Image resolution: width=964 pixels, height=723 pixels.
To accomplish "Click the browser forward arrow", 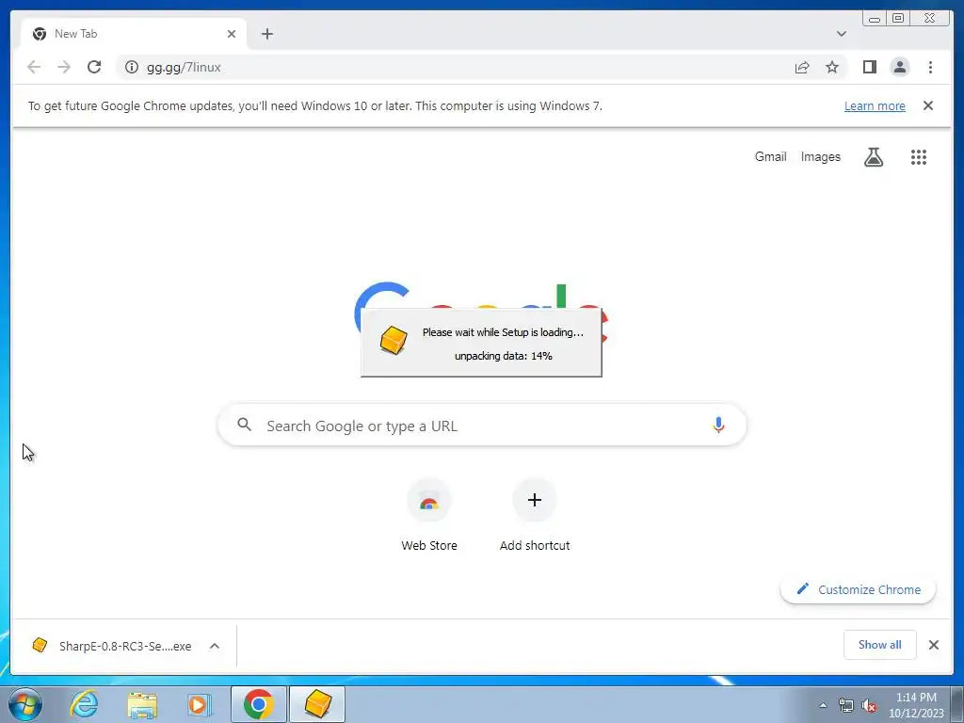I will click(64, 67).
